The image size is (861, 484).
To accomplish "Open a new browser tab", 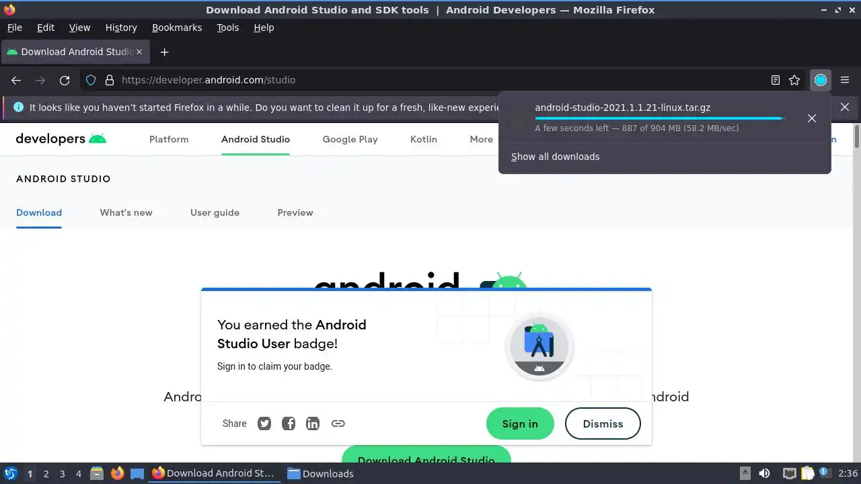I will click(164, 52).
